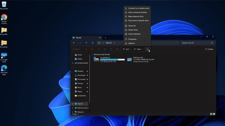
Task: Choose Add a network location
Action: [137, 13]
